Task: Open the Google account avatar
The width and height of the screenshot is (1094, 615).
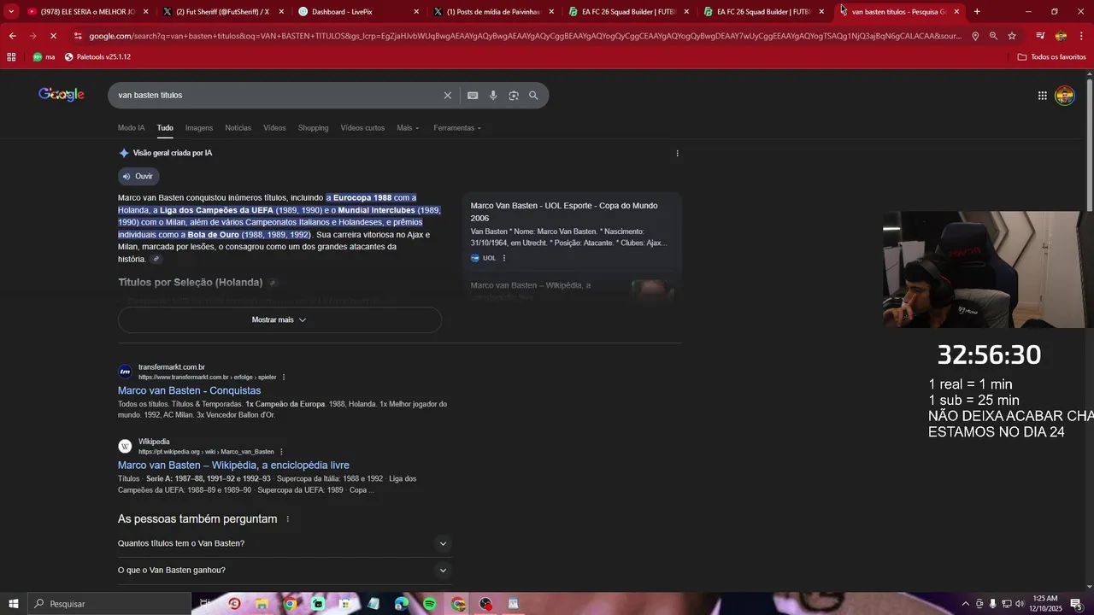Action: pyautogui.click(x=1064, y=96)
